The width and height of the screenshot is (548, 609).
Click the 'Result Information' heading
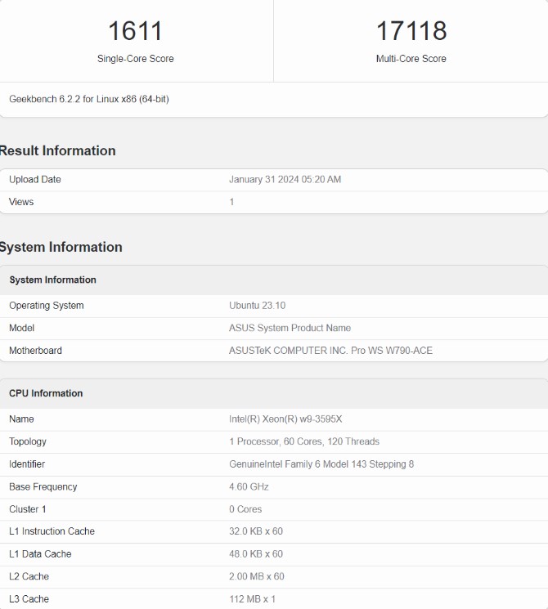(x=57, y=150)
